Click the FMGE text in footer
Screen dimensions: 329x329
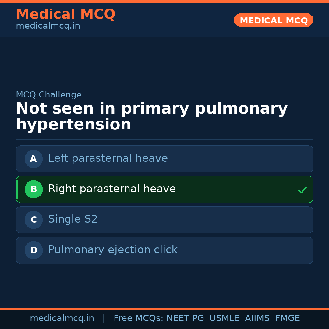pos(287,318)
